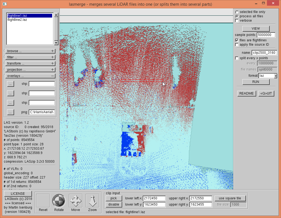Select the Move pan tool
Image resolution: width=281 pixels, height=218 pixels.
[x=76, y=201]
